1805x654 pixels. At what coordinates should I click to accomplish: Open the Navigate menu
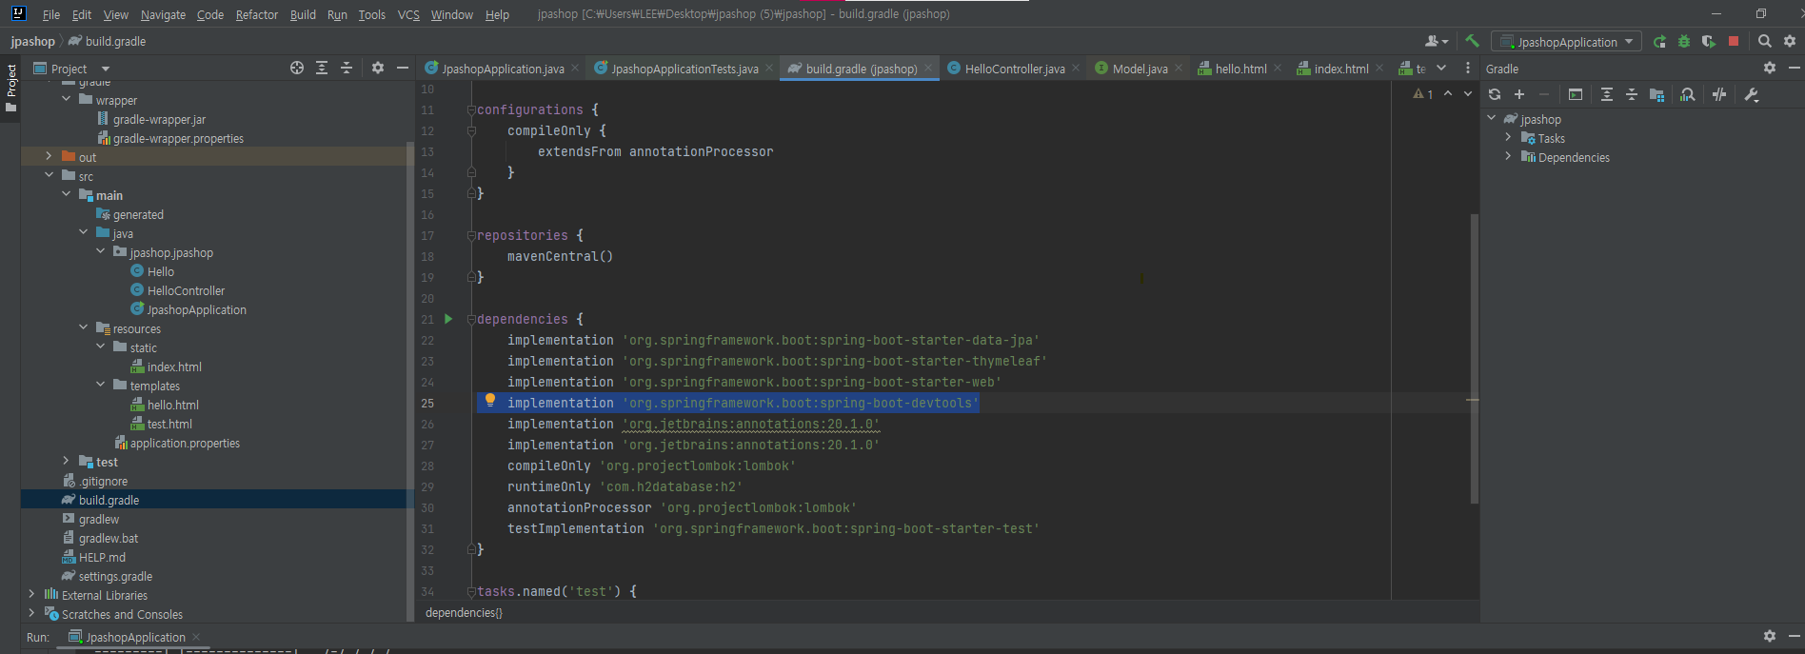point(163,14)
